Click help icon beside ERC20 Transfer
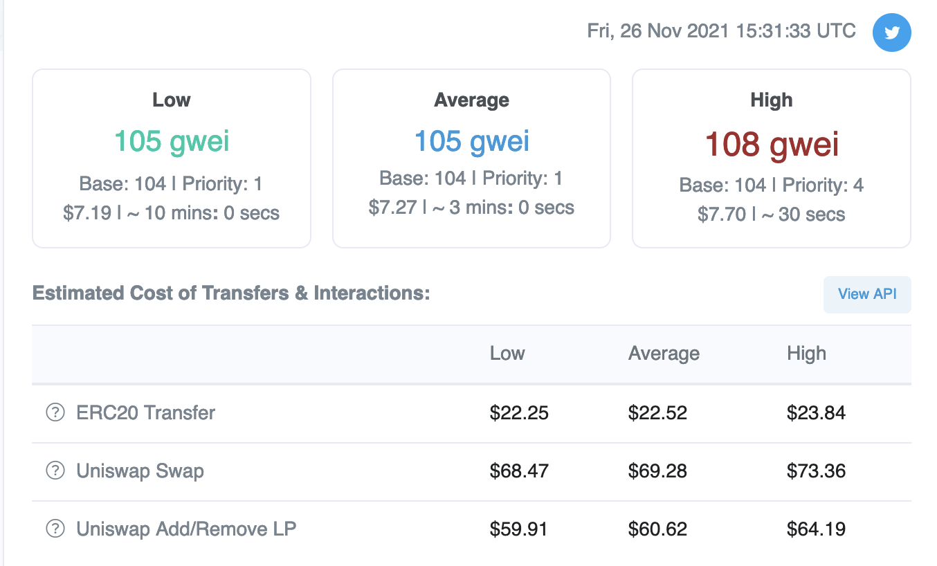Viewport: 937px width, 566px height. click(55, 413)
